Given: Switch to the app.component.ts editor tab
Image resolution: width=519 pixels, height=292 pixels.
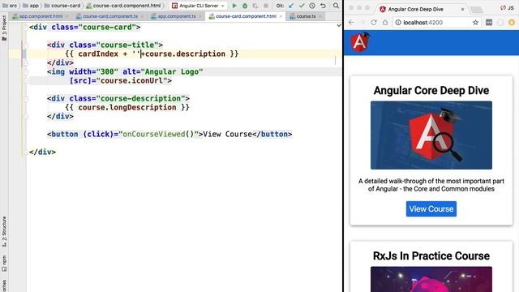Looking at the screenshot, I should pyautogui.click(x=177, y=16).
